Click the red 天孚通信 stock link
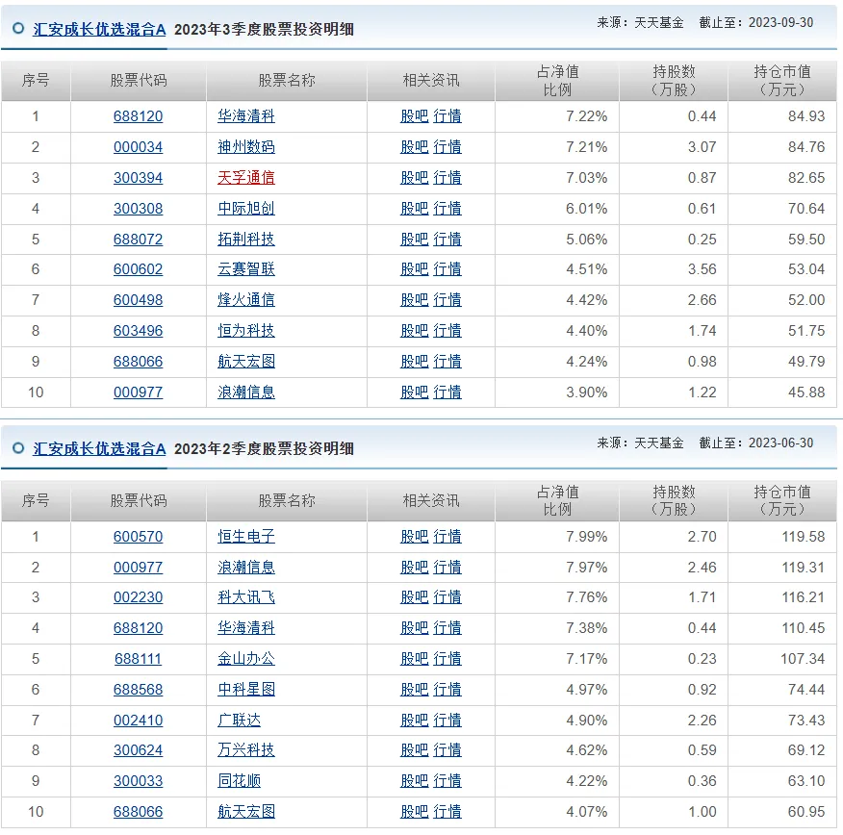Image resolution: width=843 pixels, height=835 pixels. [x=246, y=177]
